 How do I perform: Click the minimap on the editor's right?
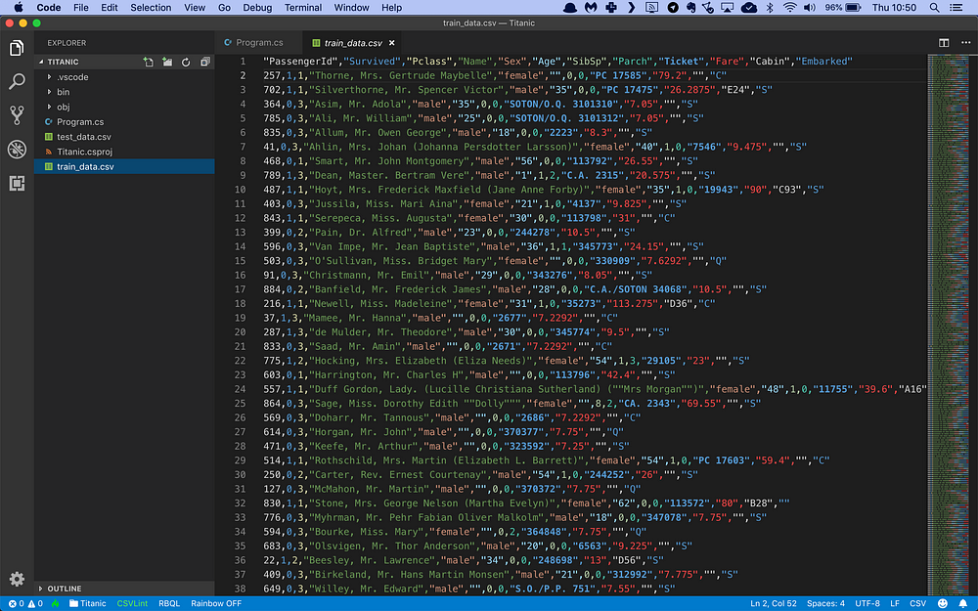948,325
